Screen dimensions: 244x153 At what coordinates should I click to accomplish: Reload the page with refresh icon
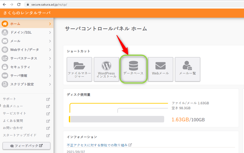(x=19, y=4)
